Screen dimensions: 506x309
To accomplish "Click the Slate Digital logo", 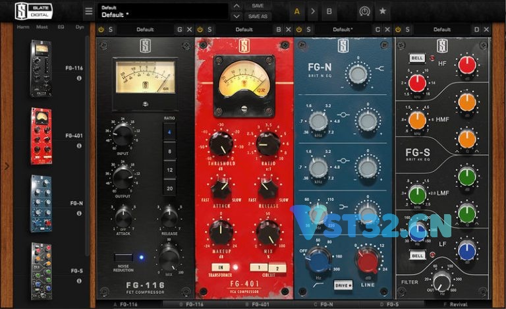I will [x=34, y=11].
